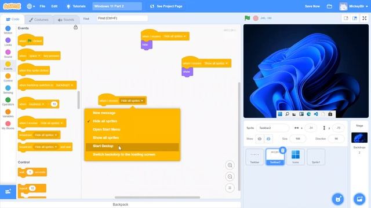The height and width of the screenshot is (208, 371).
Task: Click the 'when flag clicked' block
Action: (31, 40)
